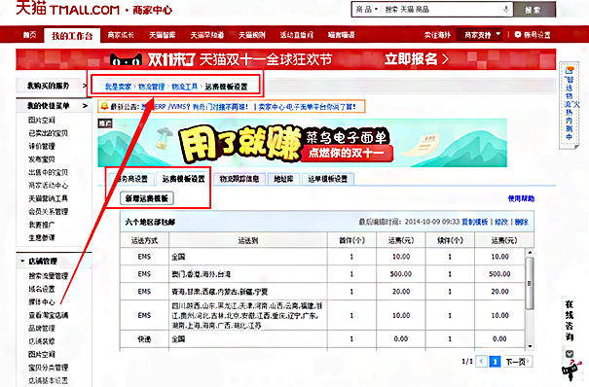Open 查看淘宝店铺 in the sidebar
The width and height of the screenshot is (589, 387).
click(x=48, y=315)
